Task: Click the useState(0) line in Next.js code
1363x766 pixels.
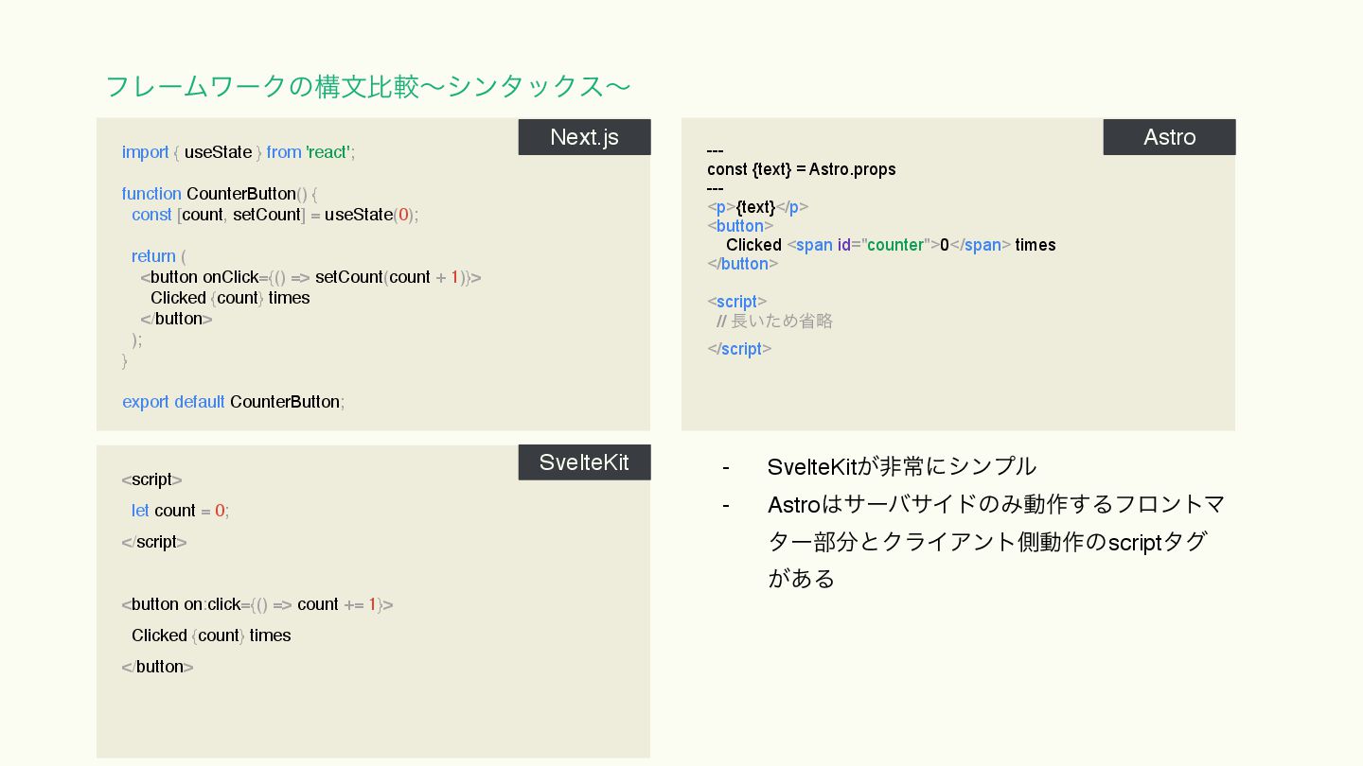Action: click(274, 215)
